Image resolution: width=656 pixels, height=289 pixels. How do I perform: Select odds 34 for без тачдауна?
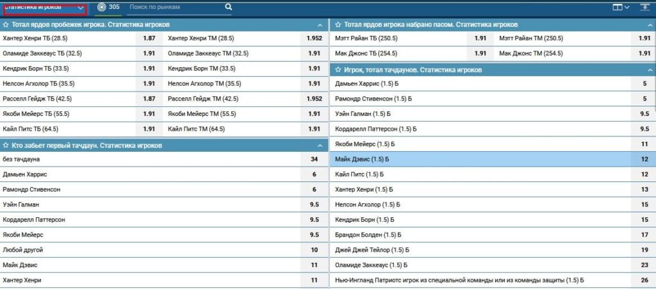click(x=314, y=159)
